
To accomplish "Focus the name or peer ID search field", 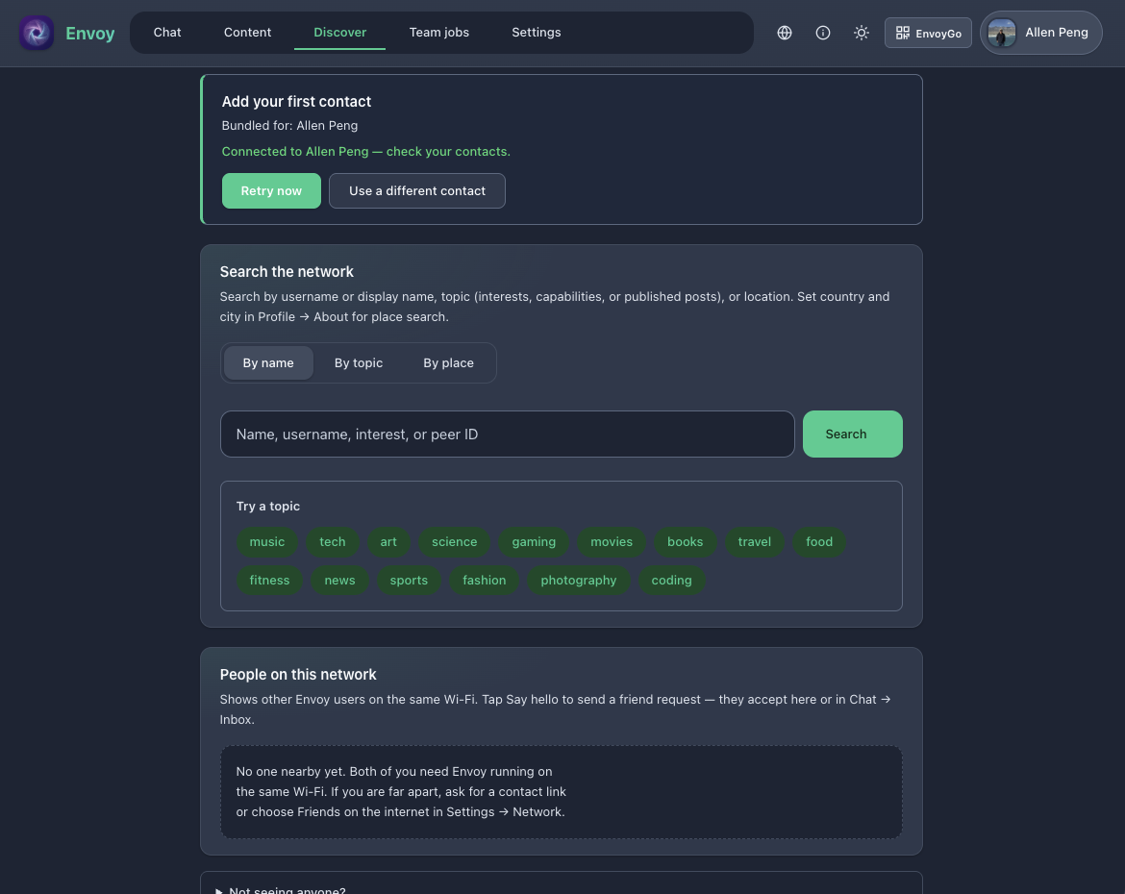I will (508, 435).
